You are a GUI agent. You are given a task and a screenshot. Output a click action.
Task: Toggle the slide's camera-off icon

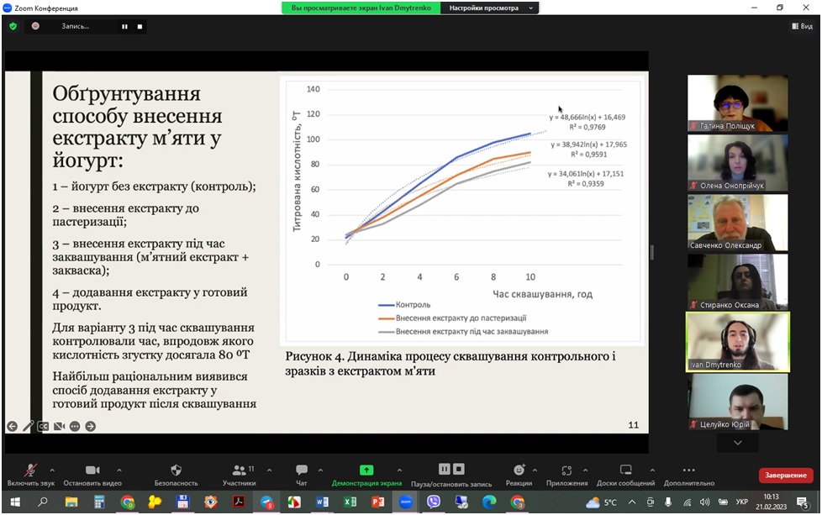point(59,427)
